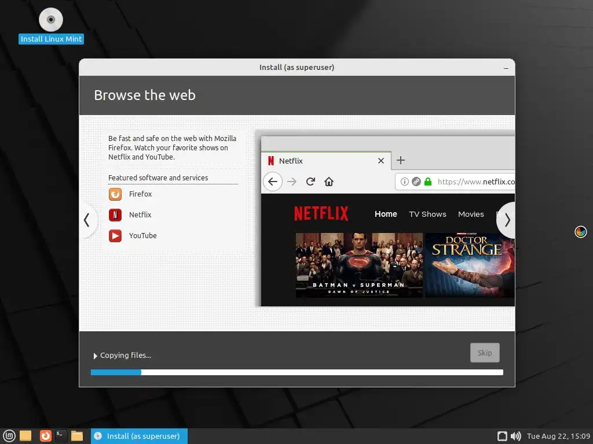Click the Doctor Strange thumbnail

pos(470,265)
